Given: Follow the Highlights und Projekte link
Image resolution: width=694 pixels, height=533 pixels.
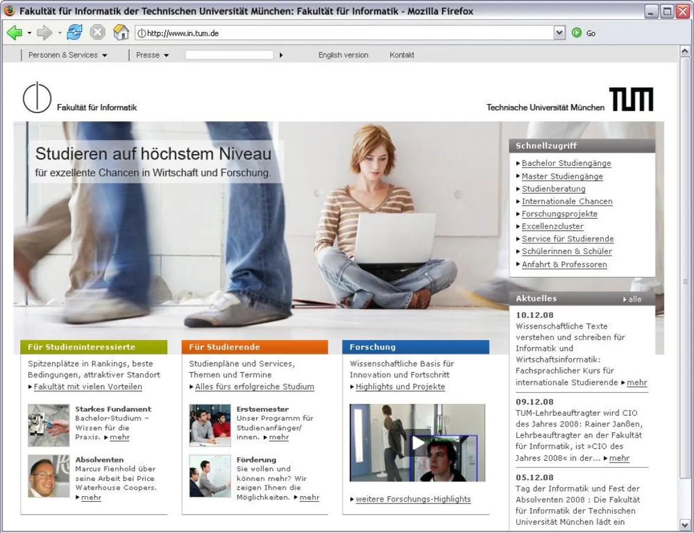Looking at the screenshot, I should [400, 387].
